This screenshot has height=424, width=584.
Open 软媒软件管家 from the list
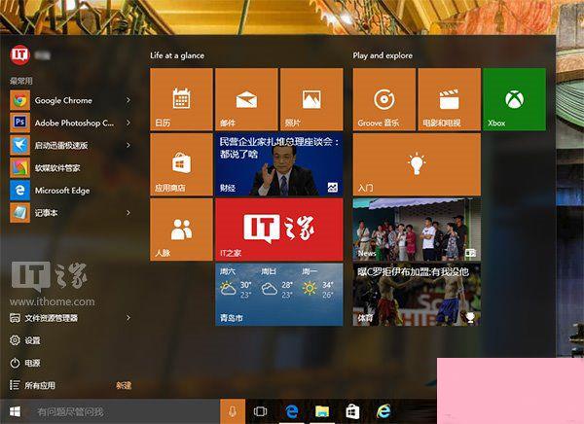pos(70,167)
